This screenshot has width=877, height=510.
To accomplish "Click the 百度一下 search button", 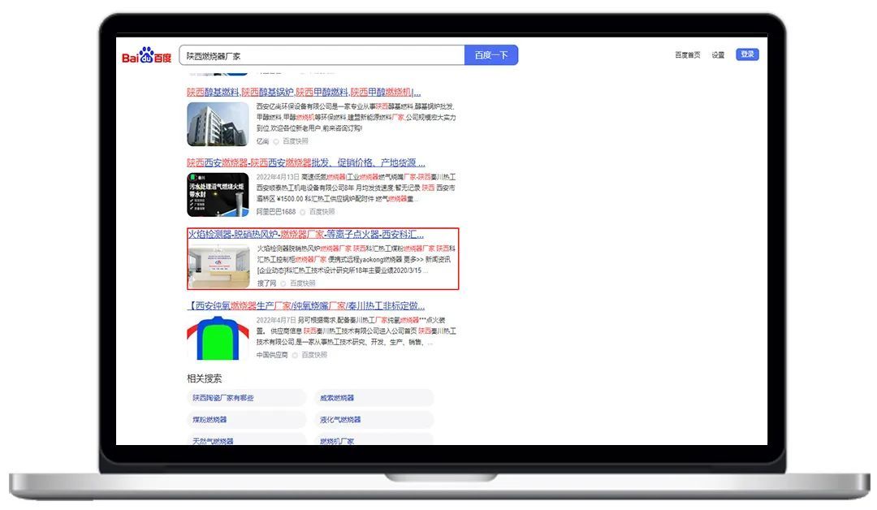I will pyautogui.click(x=490, y=55).
